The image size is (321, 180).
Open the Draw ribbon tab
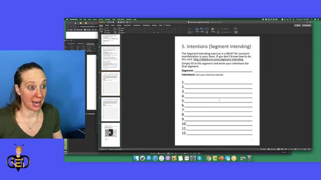pos(113,25)
